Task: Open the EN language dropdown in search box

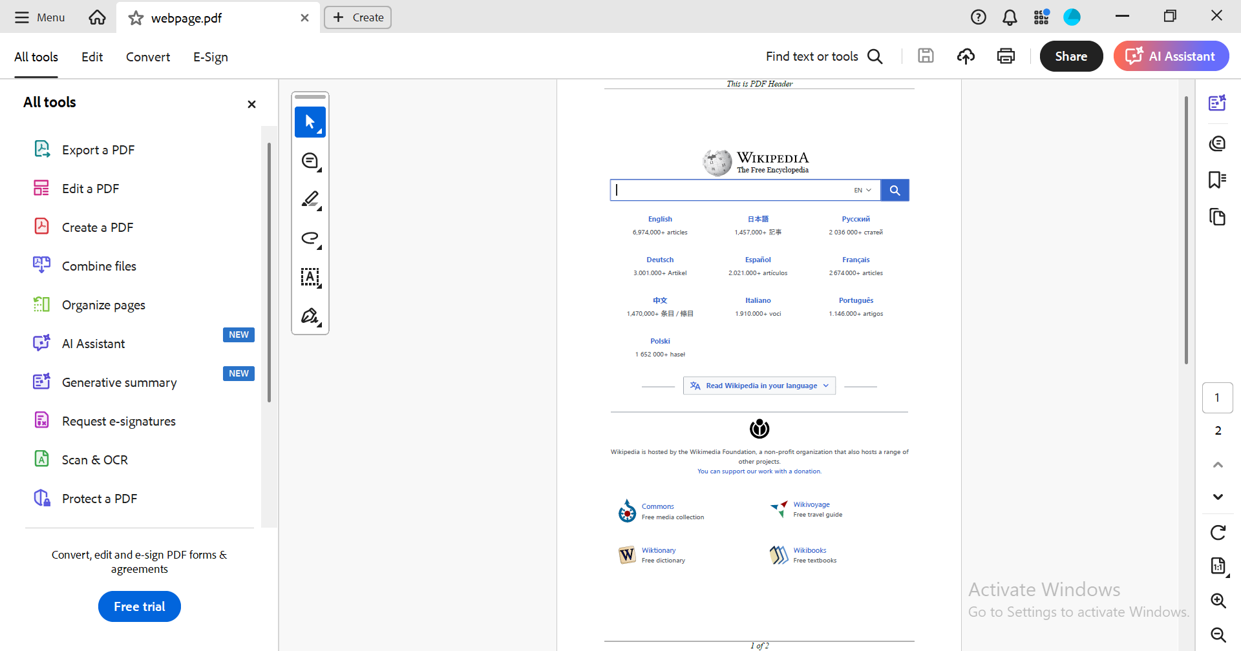Action: click(863, 190)
